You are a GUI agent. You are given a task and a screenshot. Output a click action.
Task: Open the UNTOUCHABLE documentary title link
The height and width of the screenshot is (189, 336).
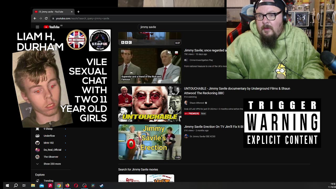(x=237, y=91)
